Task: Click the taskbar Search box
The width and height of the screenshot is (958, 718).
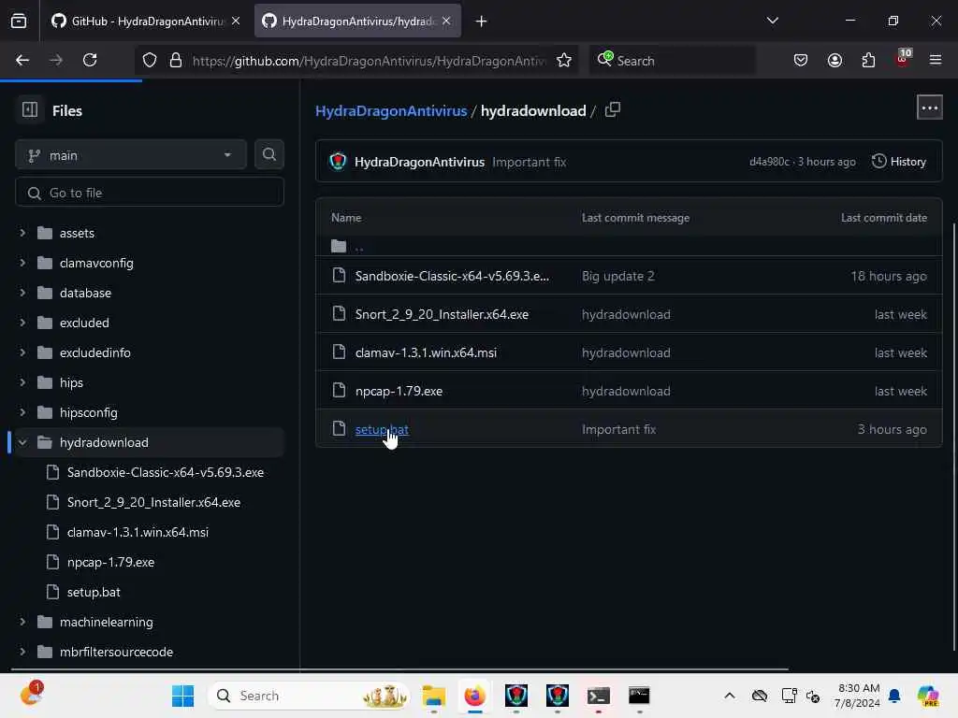Action: (x=310, y=696)
